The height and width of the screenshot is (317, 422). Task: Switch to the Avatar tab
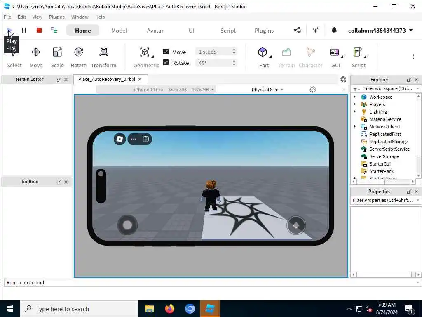(x=155, y=31)
